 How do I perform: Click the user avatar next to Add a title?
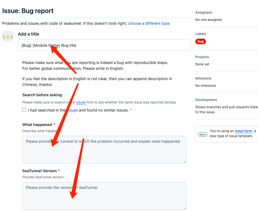pyautogui.click(x=8, y=36)
